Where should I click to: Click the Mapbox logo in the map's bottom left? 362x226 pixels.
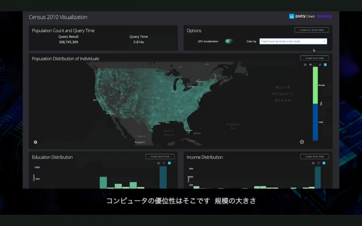click(x=36, y=142)
